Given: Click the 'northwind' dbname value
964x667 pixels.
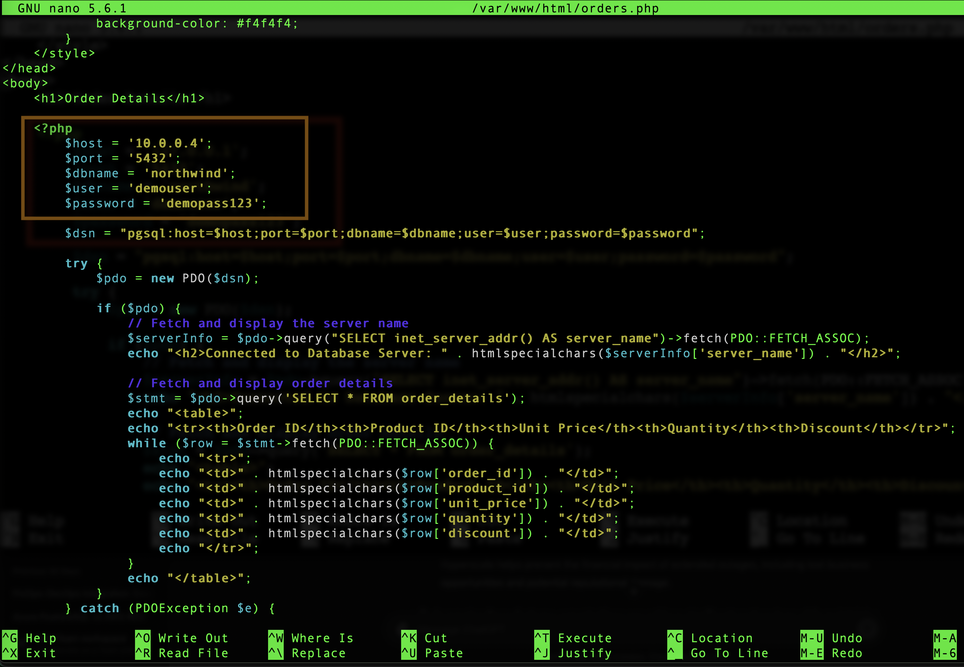Looking at the screenshot, I should click(x=186, y=173).
